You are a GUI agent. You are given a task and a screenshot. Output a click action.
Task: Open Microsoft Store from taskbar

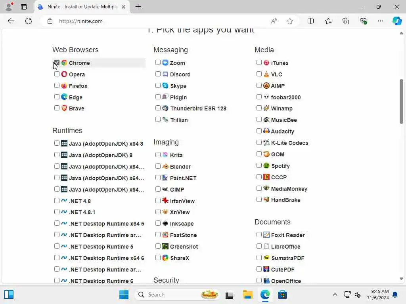pyautogui.click(x=282, y=294)
